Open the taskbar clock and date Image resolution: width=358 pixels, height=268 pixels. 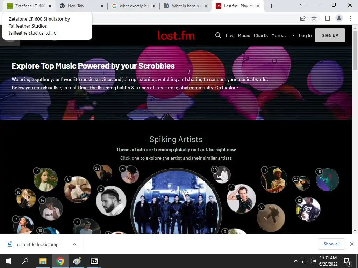tap(328, 261)
